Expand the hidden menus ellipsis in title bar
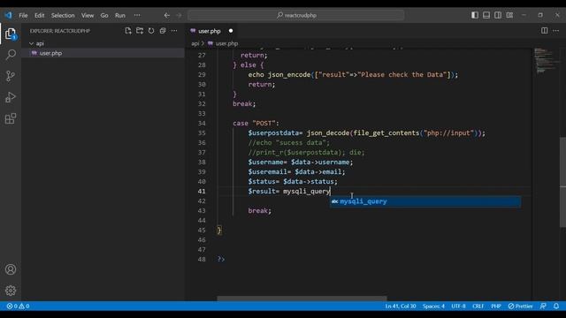 137,16
